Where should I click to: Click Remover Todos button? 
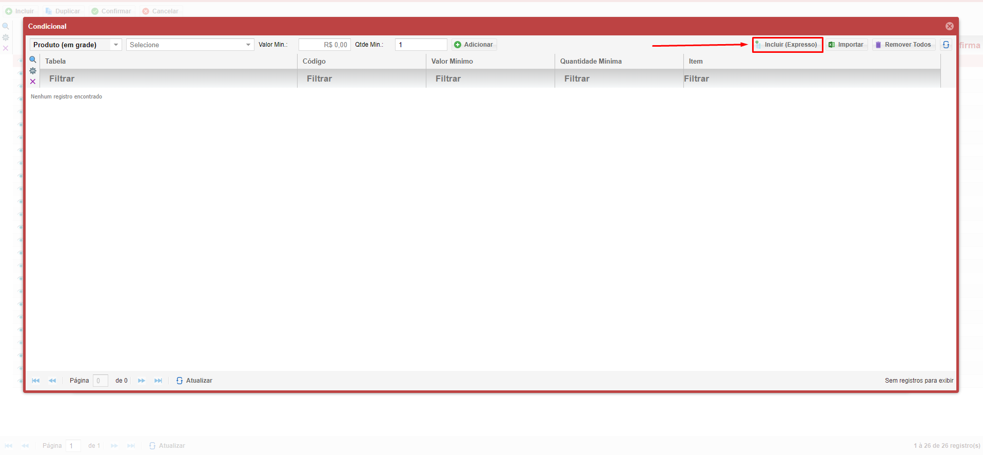pos(903,45)
